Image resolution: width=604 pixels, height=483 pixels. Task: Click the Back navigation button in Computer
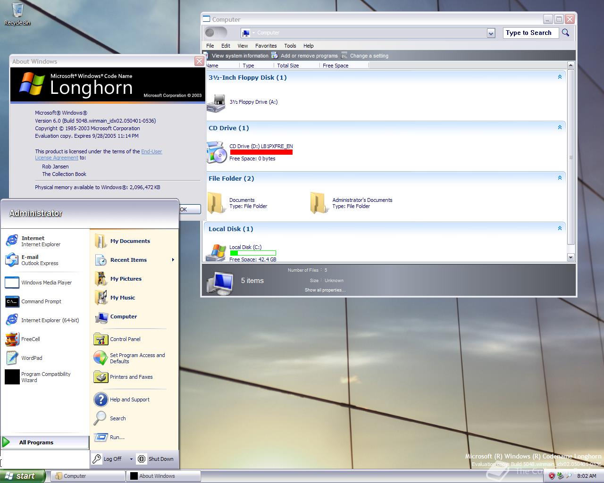pyautogui.click(x=210, y=33)
